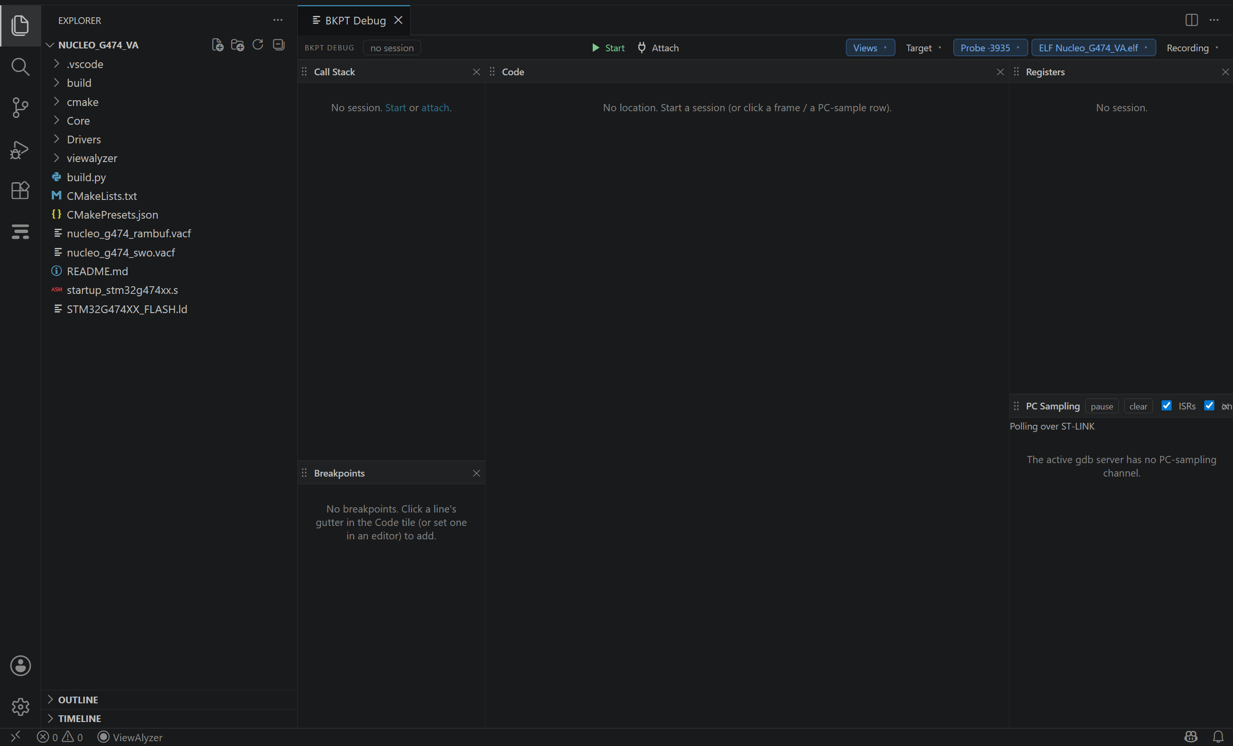Open the Probe 3935 dropdown
Screen dimensions: 1233x746
pos(990,48)
